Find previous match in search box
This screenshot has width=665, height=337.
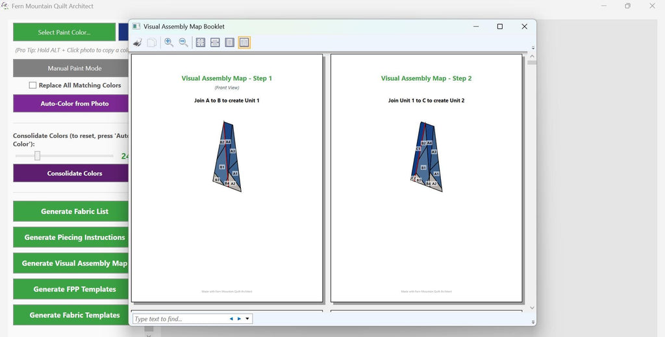pos(231,319)
